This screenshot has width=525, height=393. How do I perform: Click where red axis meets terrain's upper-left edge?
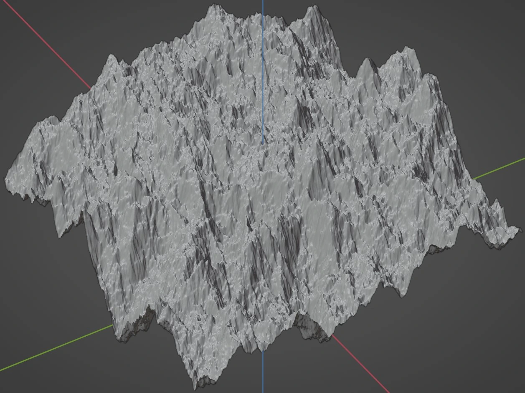point(90,88)
